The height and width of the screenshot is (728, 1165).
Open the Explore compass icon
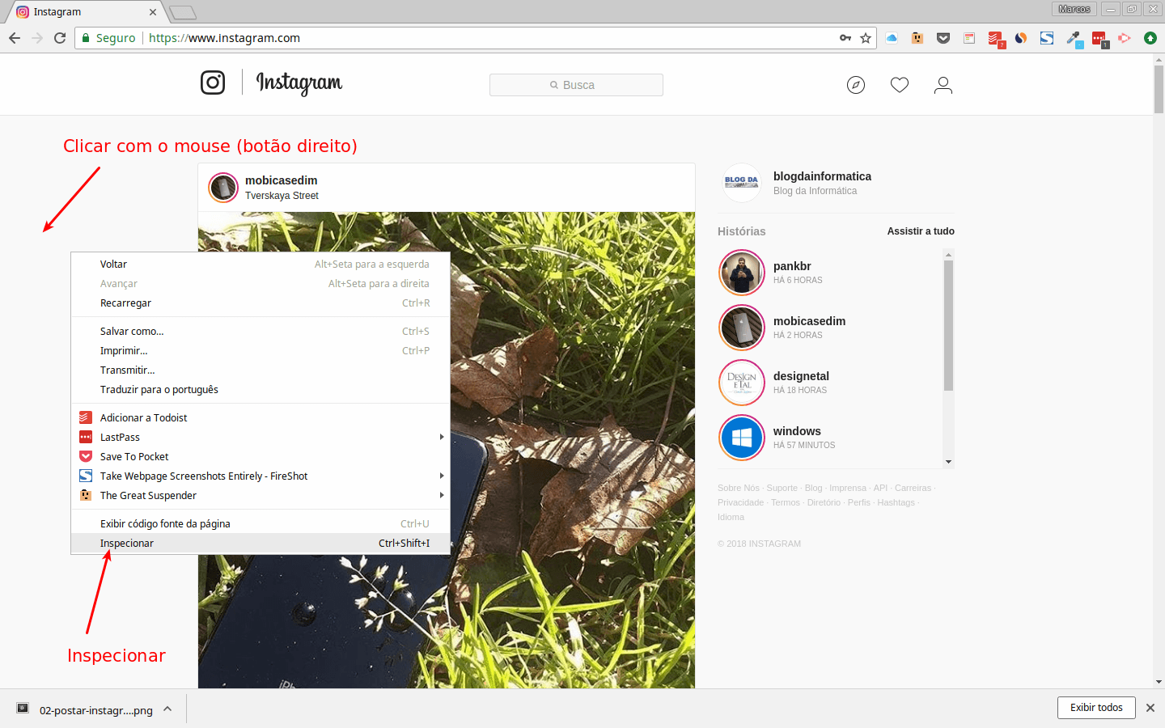click(x=856, y=85)
